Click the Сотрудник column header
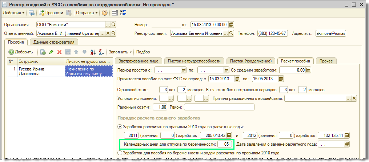369x162 pixels. coord(41,61)
